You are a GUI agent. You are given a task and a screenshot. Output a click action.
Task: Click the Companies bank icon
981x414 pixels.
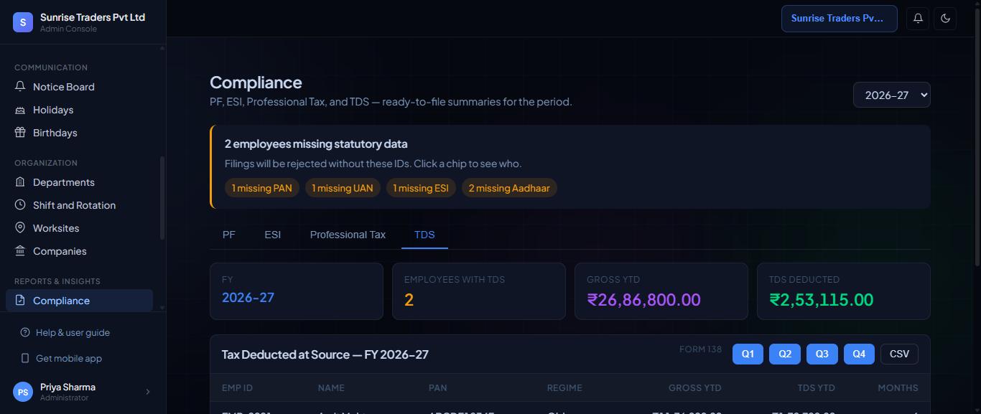(x=20, y=251)
